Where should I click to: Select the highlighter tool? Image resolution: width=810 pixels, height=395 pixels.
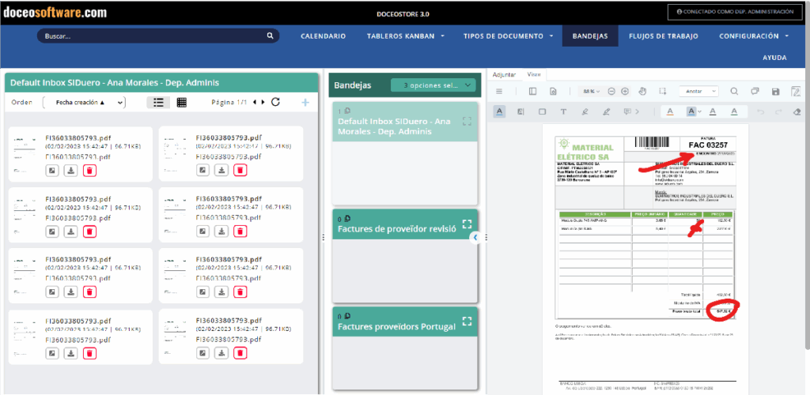click(x=585, y=111)
